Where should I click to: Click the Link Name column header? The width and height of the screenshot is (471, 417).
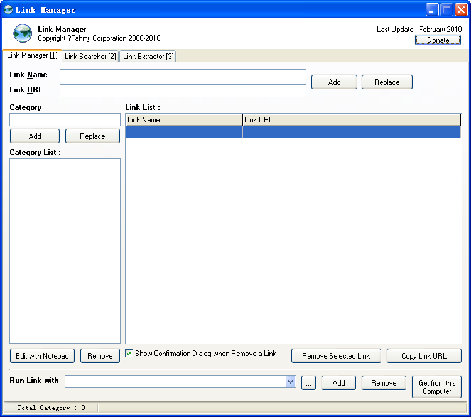coord(184,120)
